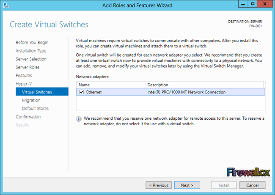Navigate to Server Selection page
275x195 pixels.
(x=31, y=59)
